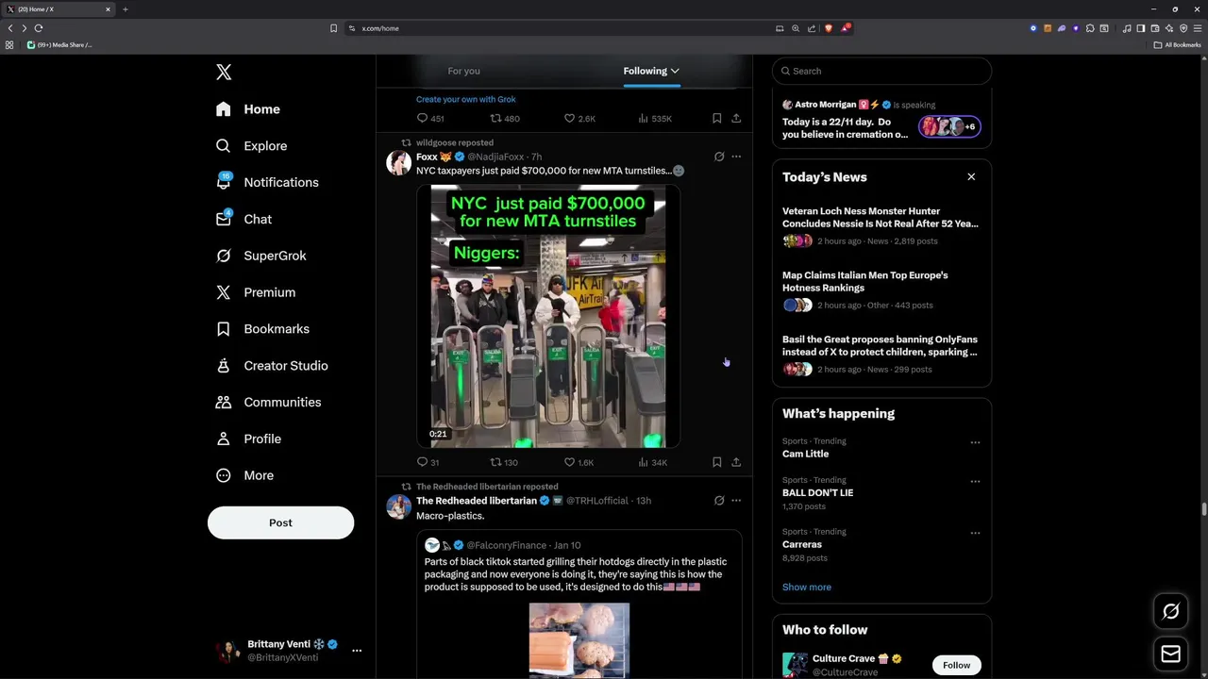Click the browser back arrow
This screenshot has height=679, width=1208.
pos(10,28)
